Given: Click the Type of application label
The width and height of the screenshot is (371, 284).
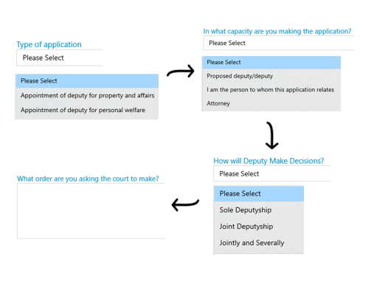Looking at the screenshot, I should click(49, 44).
